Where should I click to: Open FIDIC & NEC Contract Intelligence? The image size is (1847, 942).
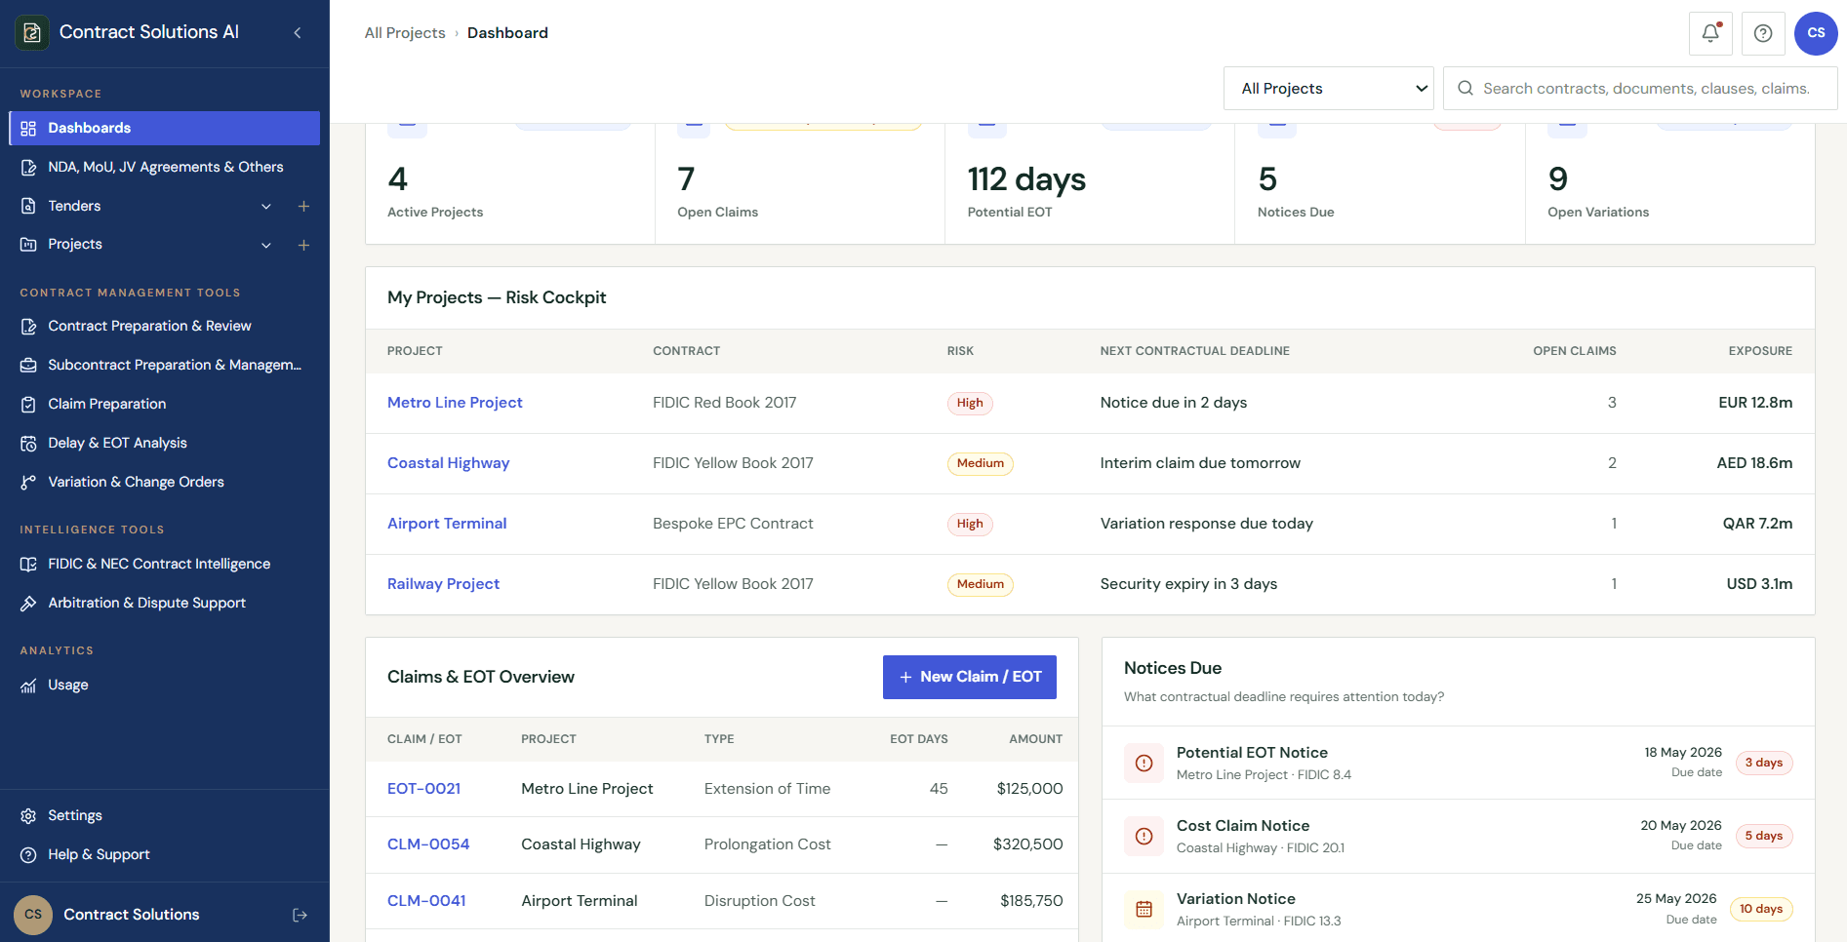tap(164, 565)
